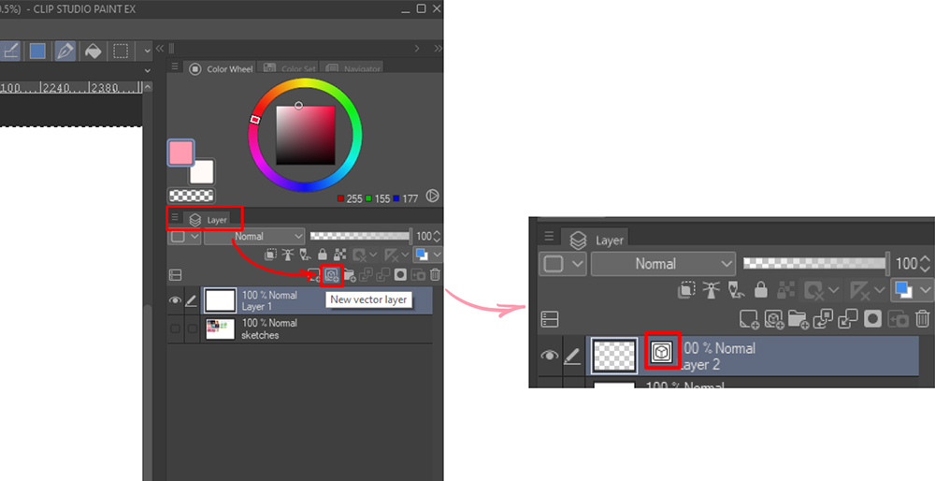
Task: Open Normal blending mode dropdown above Layer 1
Action: click(x=254, y=237)
